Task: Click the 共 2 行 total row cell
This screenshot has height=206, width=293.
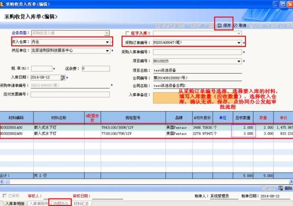Action: tap(59, 175)
